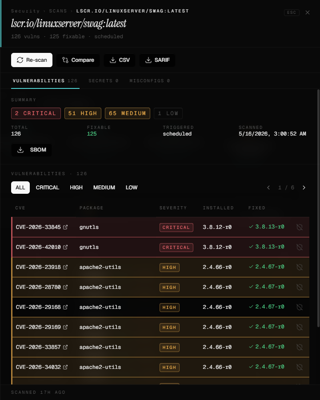
Task: Suppress CVE-2026-29168 via shield icon
Action: click(x=300, y=307)
